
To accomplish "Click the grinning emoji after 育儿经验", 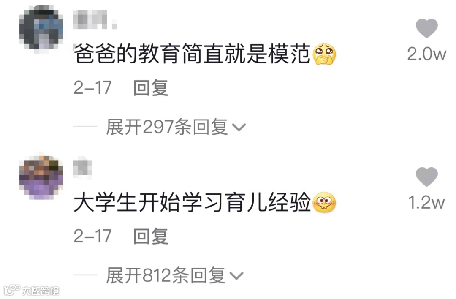I will click(x=324, y=202).
